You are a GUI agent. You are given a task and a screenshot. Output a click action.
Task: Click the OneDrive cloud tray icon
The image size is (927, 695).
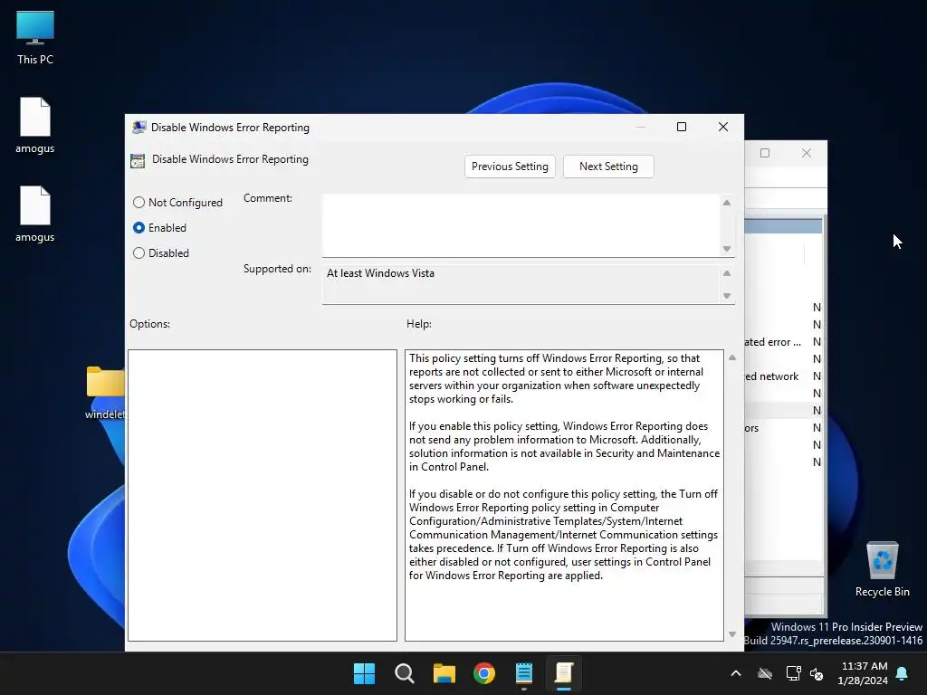[765, 673]
